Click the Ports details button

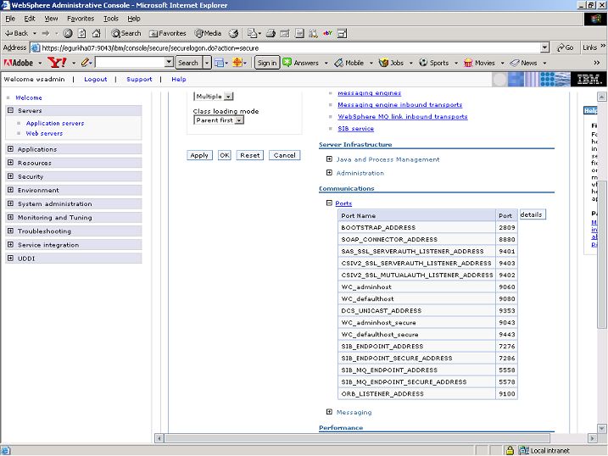(x=533, y=214)
